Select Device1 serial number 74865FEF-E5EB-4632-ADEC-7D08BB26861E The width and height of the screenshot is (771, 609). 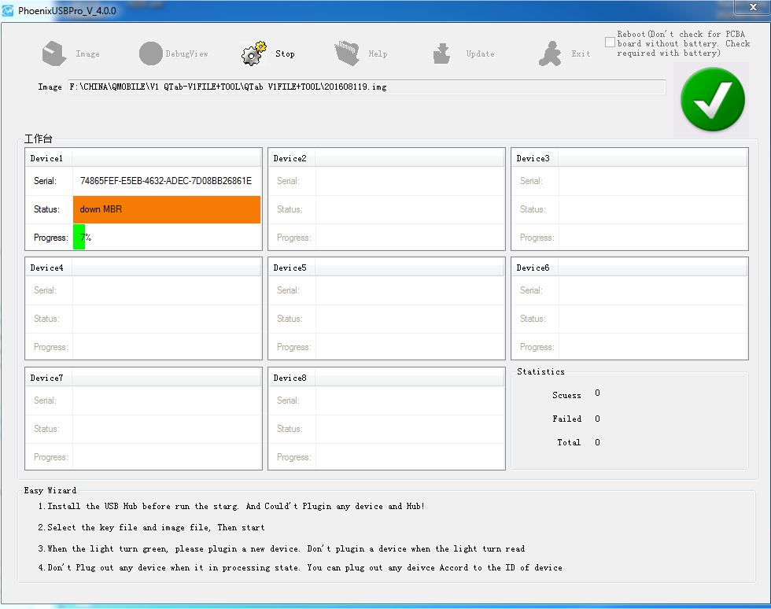click(166, 181)
